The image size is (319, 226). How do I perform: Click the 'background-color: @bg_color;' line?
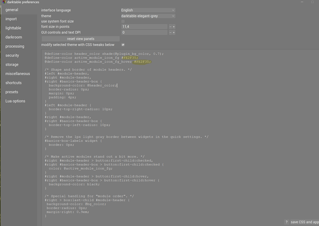[x=76, y=204]
